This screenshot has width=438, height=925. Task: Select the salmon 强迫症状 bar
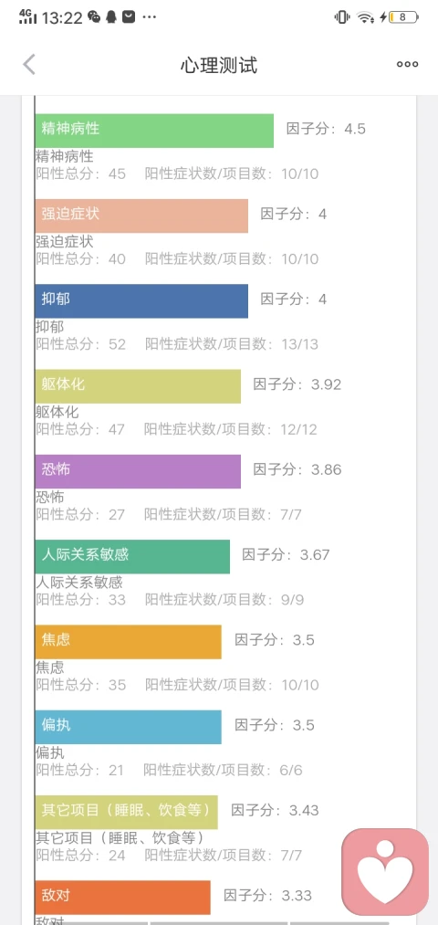tap(141, 215)
